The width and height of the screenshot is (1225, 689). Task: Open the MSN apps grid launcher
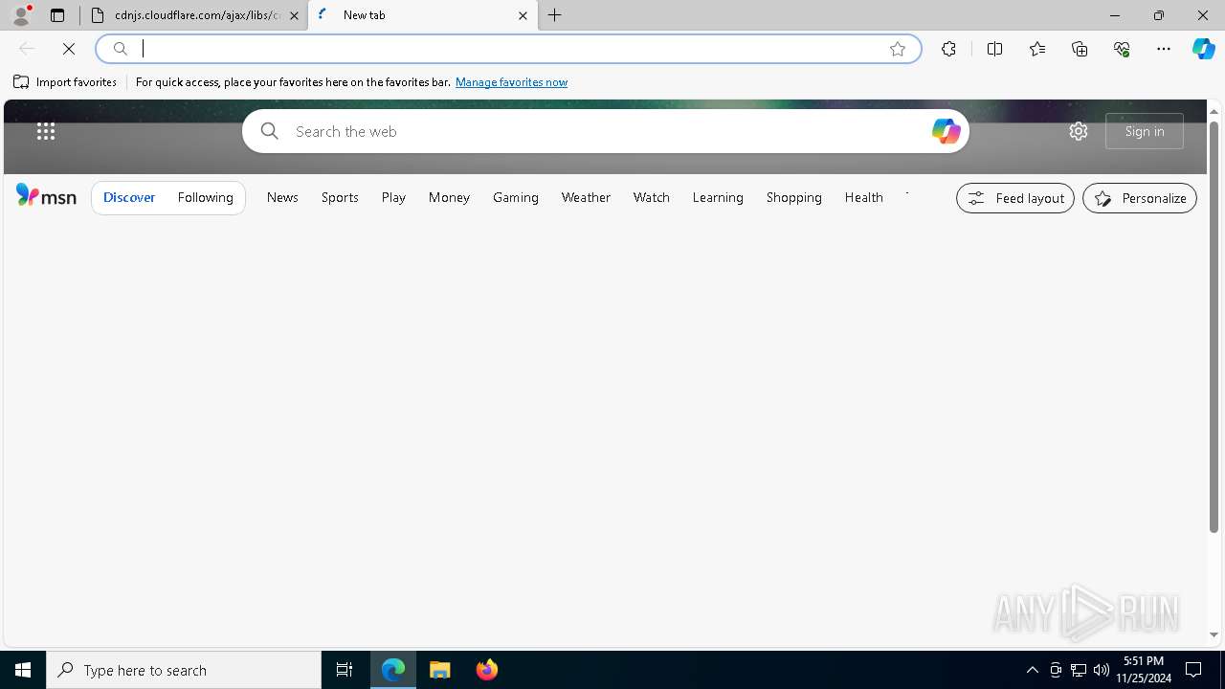[x=46, y=131]
